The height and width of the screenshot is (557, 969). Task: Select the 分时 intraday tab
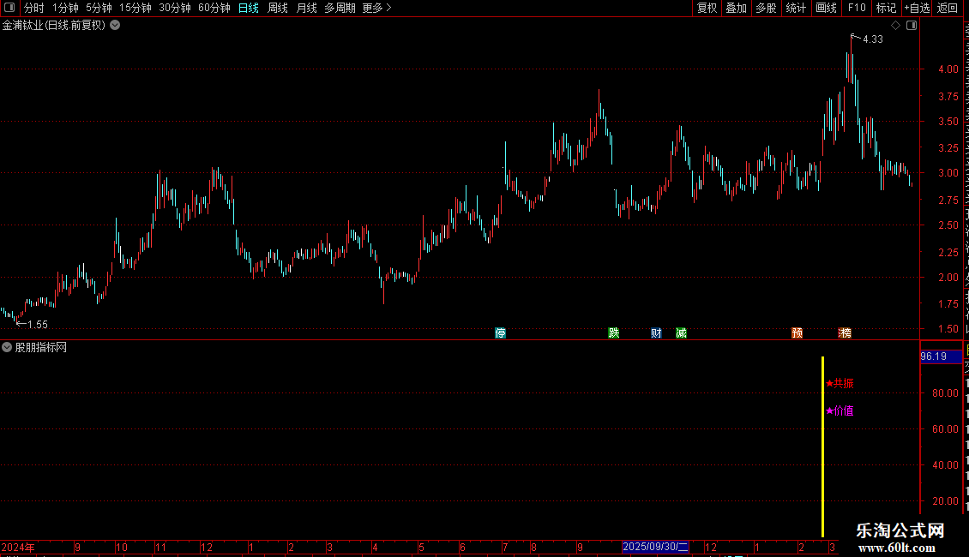coord(34,8)
